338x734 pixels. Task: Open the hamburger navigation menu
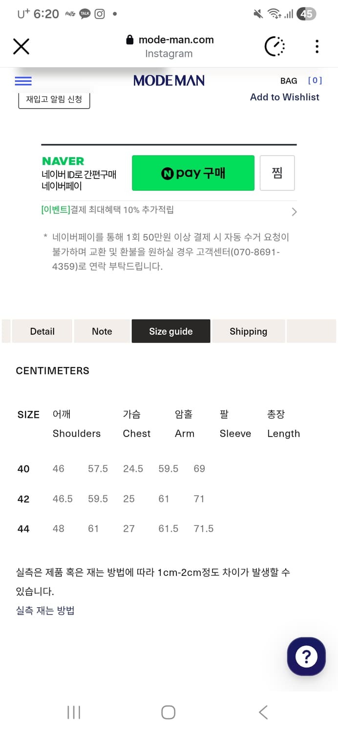tap(23, 81)
